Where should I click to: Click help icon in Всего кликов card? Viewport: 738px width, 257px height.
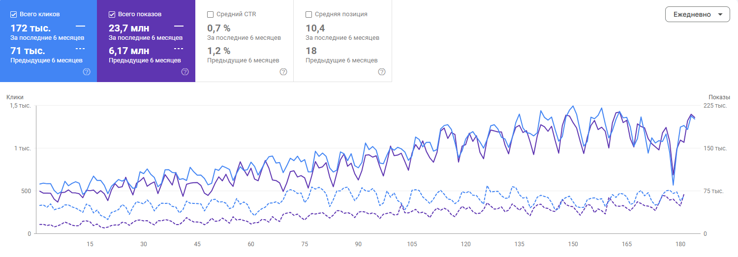point(87,72)
